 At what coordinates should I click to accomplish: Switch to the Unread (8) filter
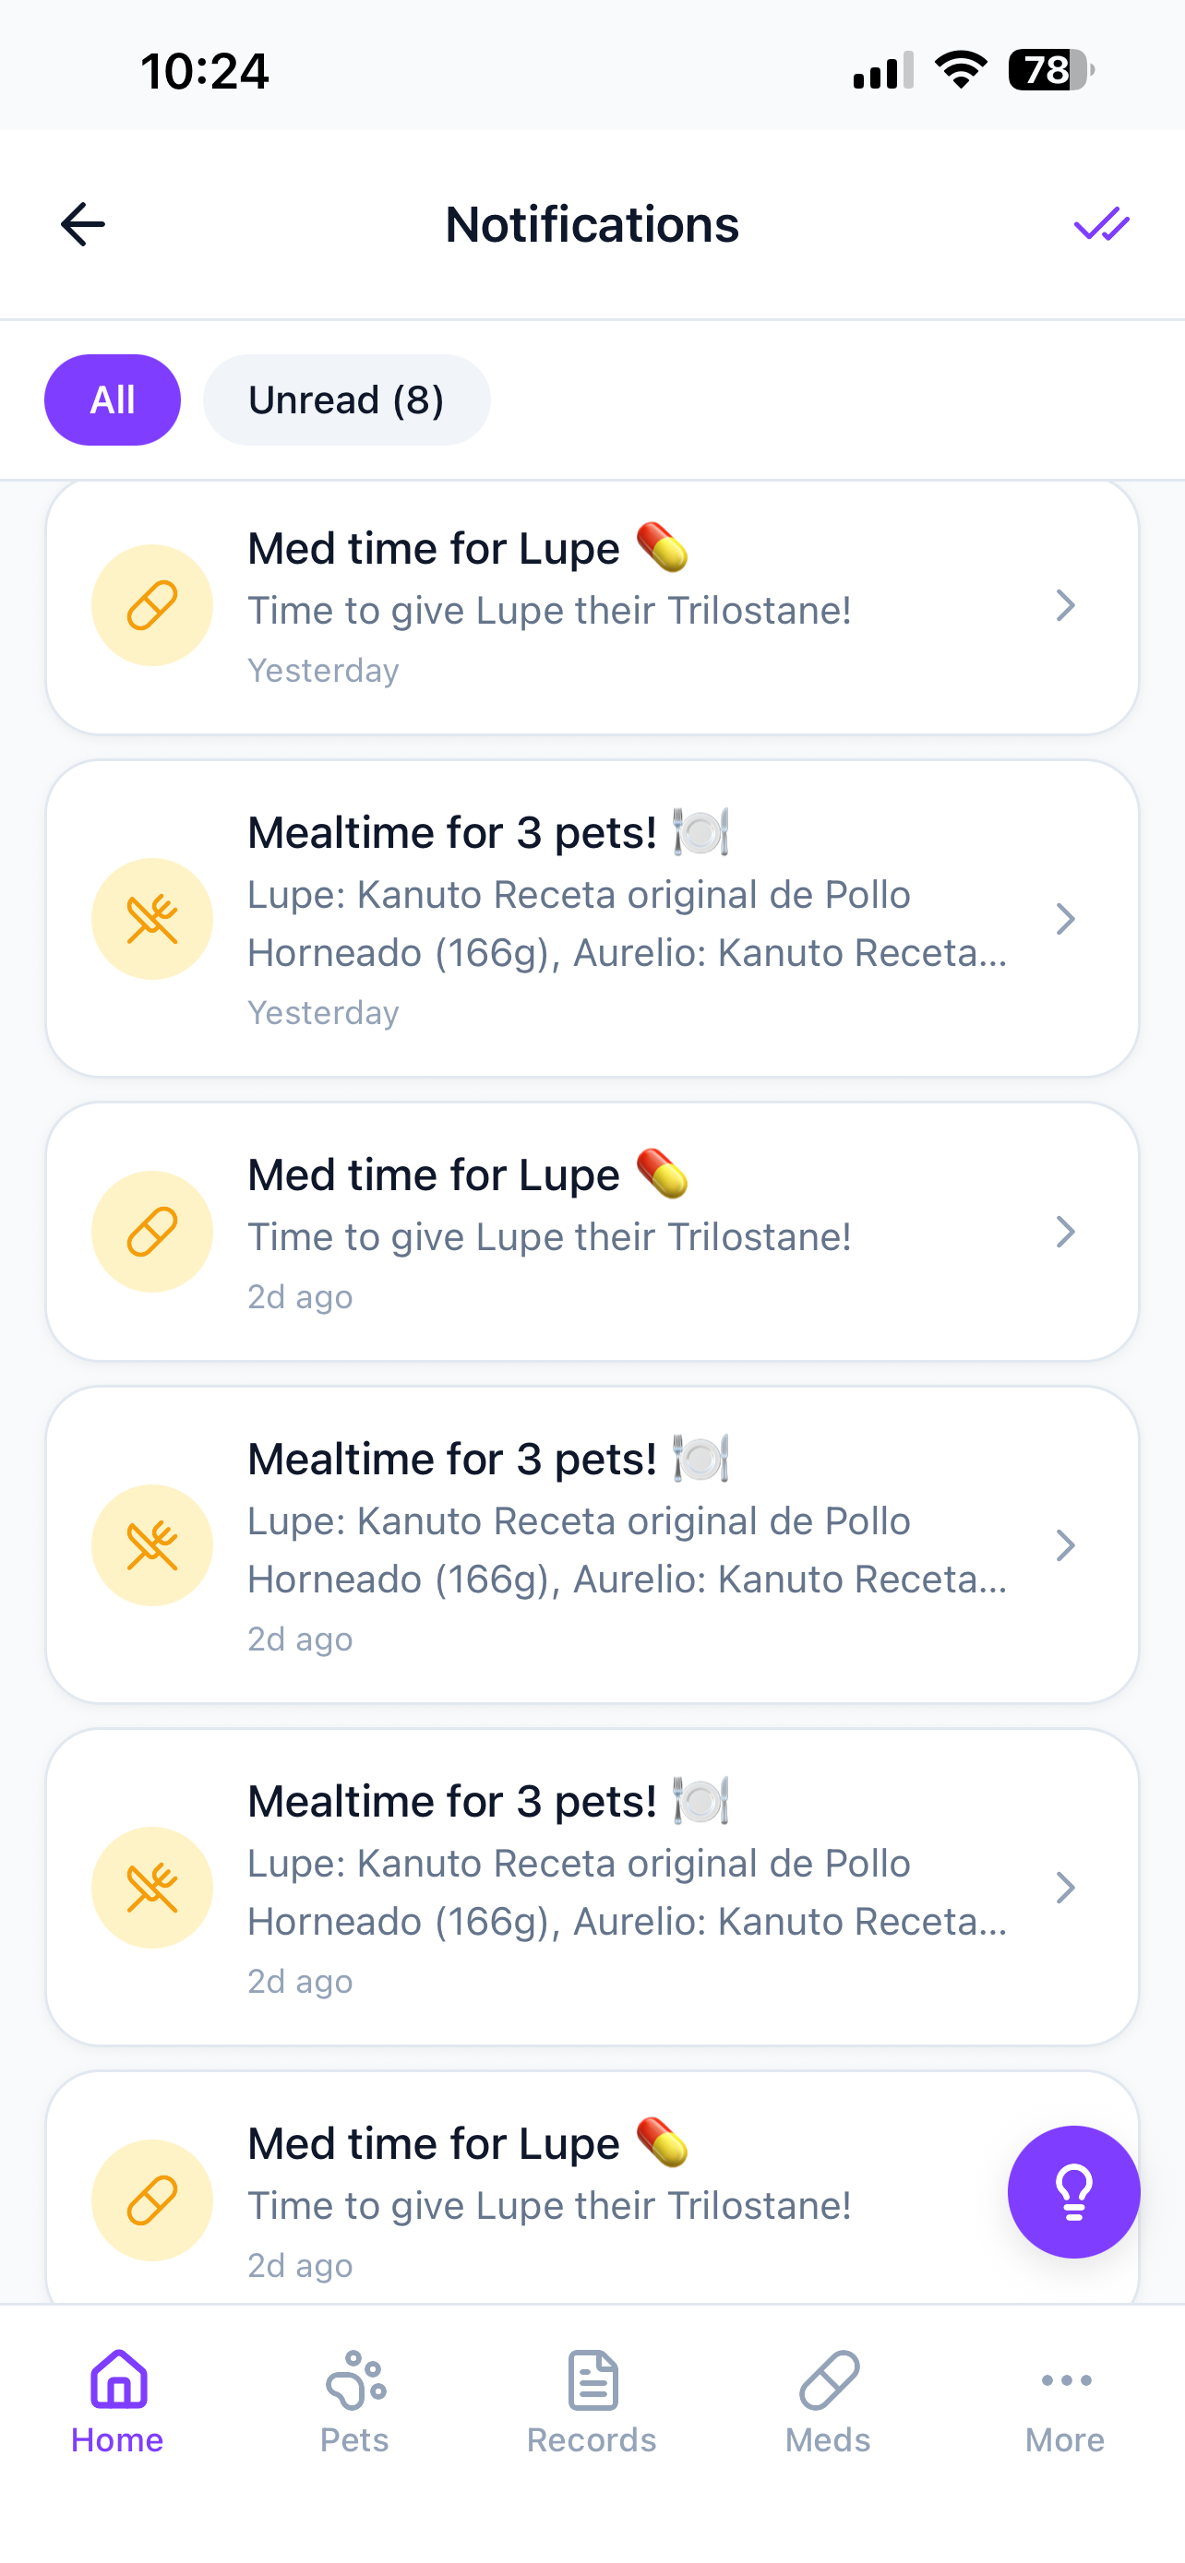point(346,400)
